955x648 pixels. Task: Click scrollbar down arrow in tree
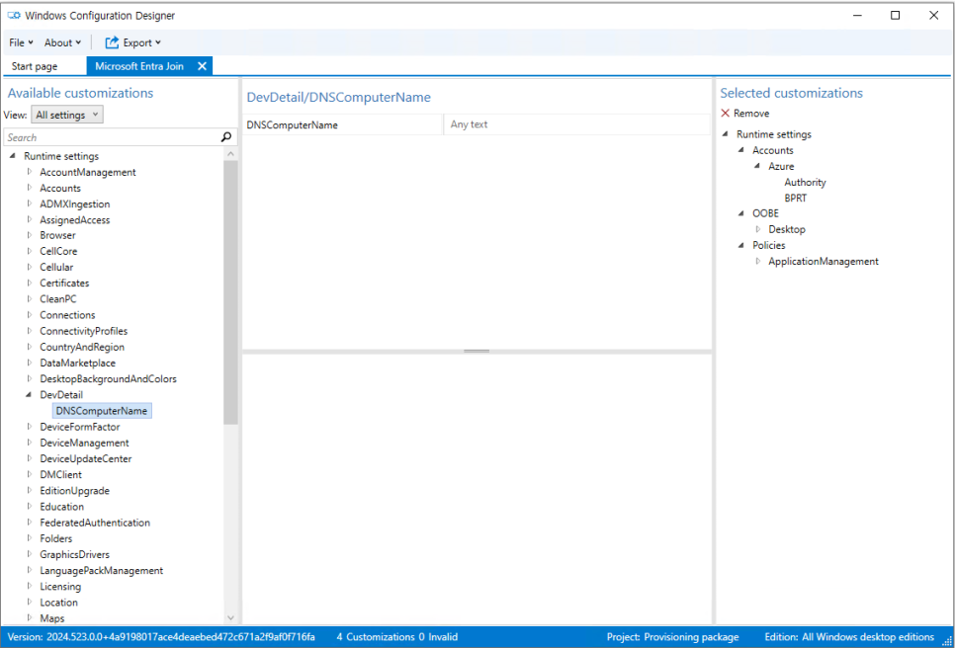230,617
